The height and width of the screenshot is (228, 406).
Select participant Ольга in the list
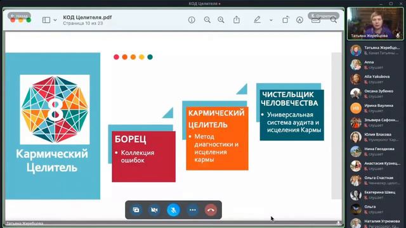[375, 210]
